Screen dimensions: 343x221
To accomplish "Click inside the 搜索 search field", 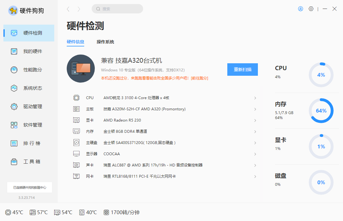I will [117, 9].
